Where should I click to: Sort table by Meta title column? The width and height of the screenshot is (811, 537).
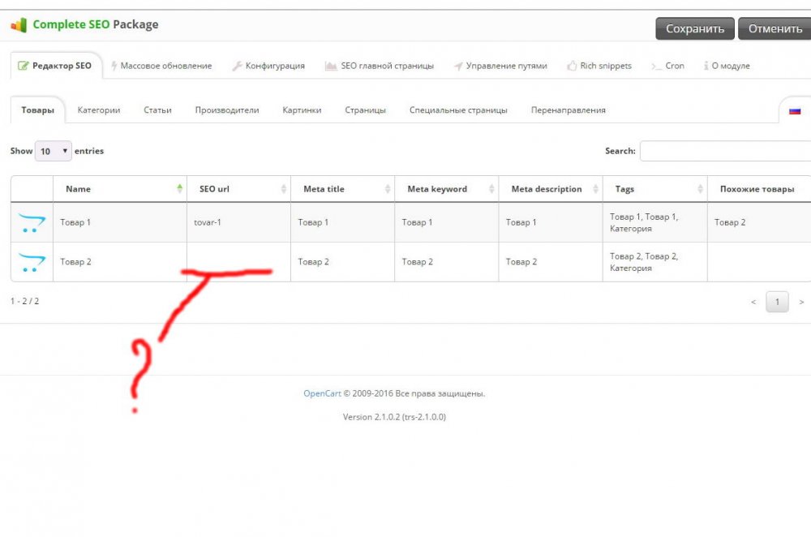pyautogui.click(x=343, y=189)
